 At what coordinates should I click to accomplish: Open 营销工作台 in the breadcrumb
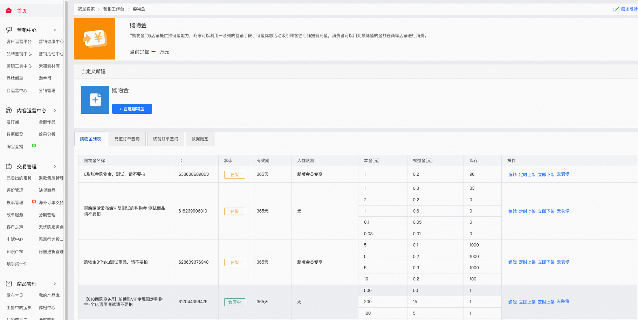(x=114, y=9)
